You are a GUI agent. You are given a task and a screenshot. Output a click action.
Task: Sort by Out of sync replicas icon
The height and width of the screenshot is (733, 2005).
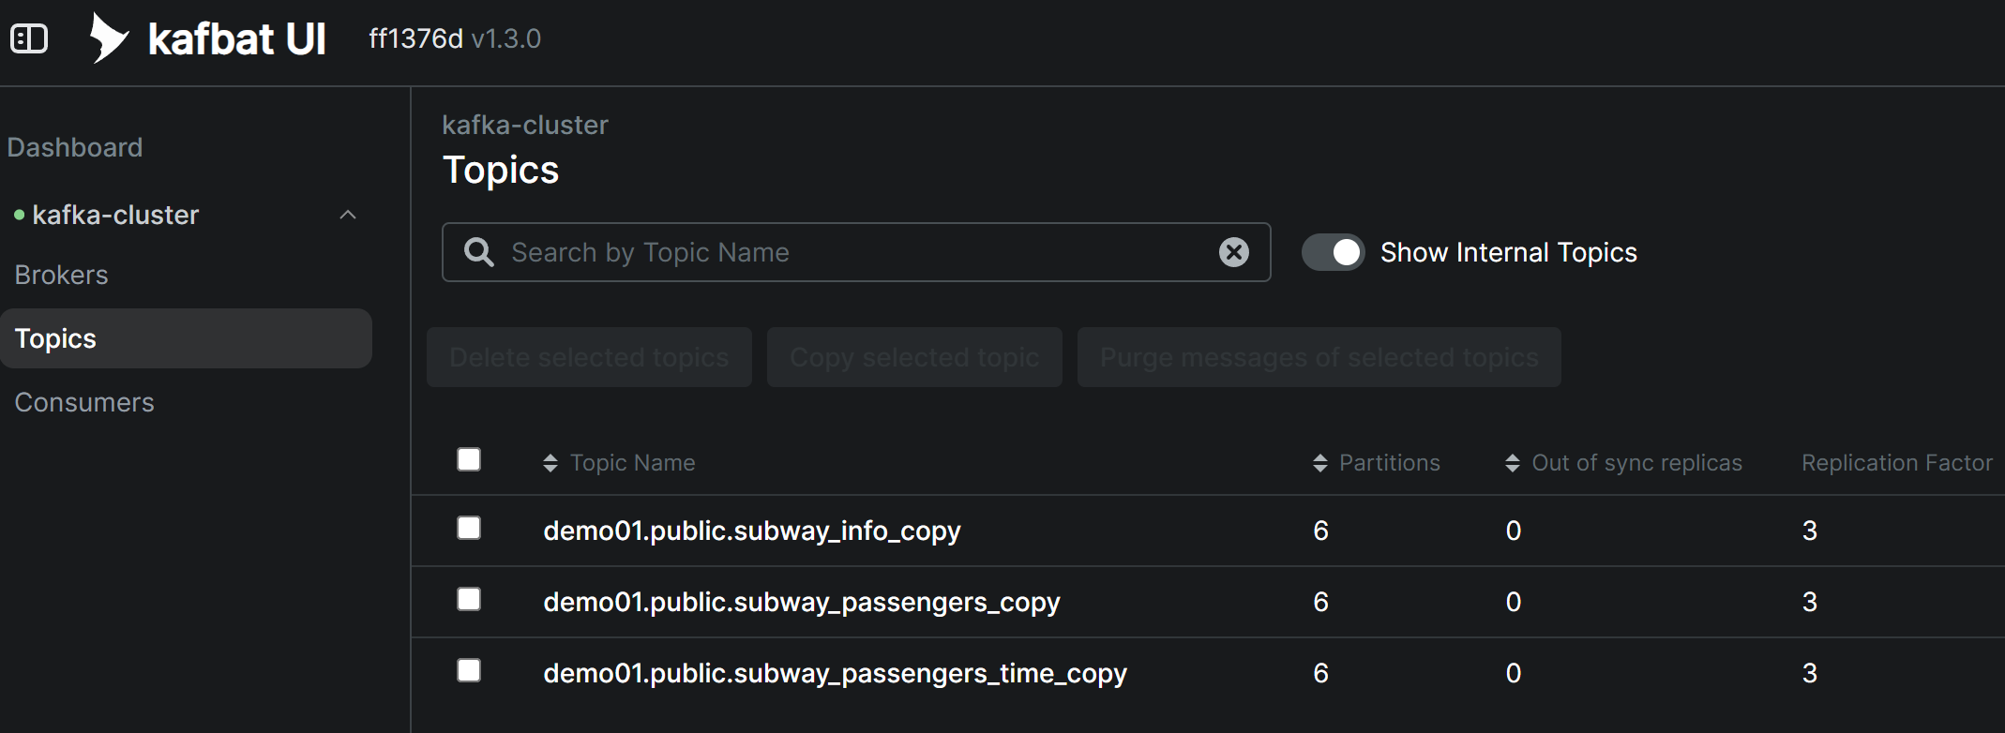[x=1512, y=463]
